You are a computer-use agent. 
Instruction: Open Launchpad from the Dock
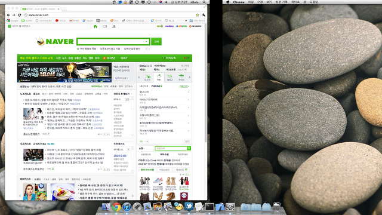click(x=137, y=207)
